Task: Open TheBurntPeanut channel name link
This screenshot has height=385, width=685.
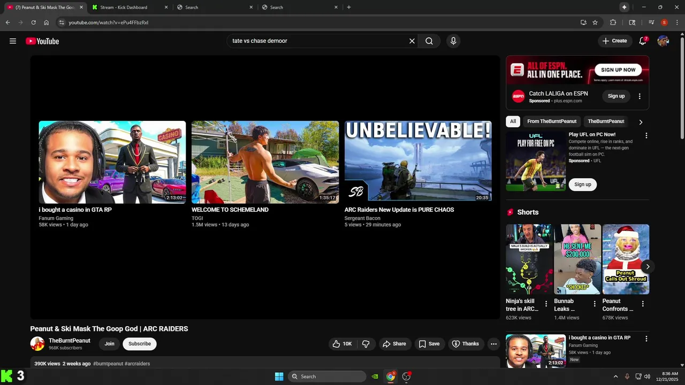Action: [x=70, y=341]
